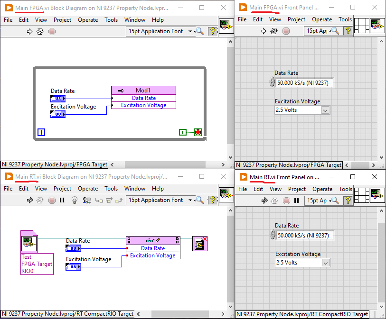Toggle highlight execution light bulb icon
This screenshot has height=319, width=386.
click(75, 200)
